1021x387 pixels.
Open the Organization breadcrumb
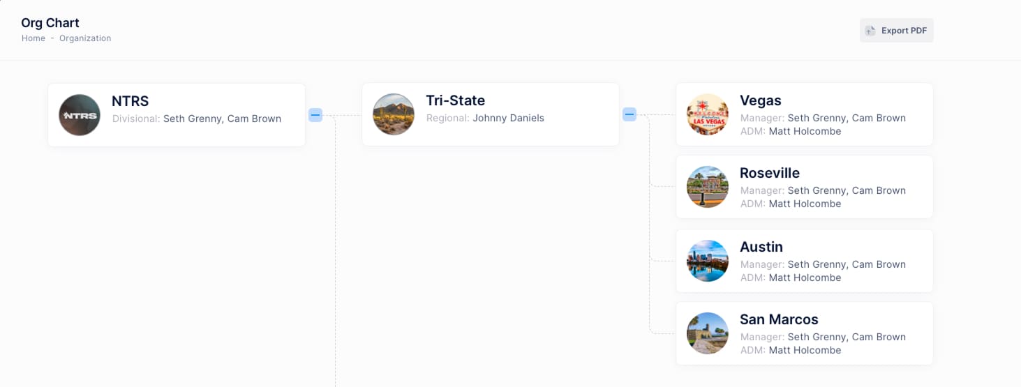click(x=85, y=38)
